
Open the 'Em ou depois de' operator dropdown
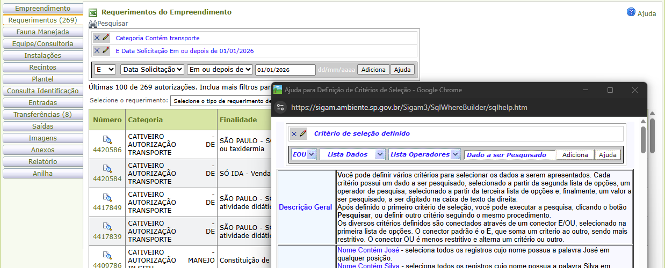tap(220, 70)
